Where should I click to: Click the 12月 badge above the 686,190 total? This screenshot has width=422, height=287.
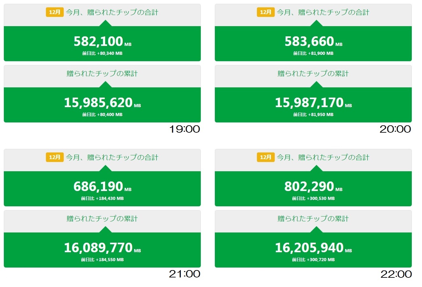point(55,157)
